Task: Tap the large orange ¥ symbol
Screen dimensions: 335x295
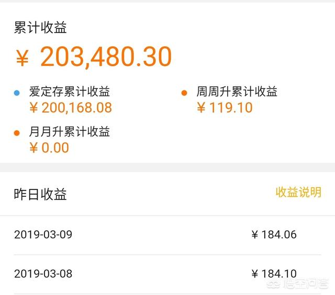Action: click(x=23, y=57)
